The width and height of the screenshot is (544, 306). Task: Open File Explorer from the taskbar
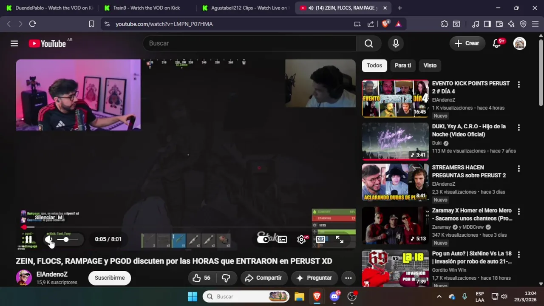click(299, 296)
